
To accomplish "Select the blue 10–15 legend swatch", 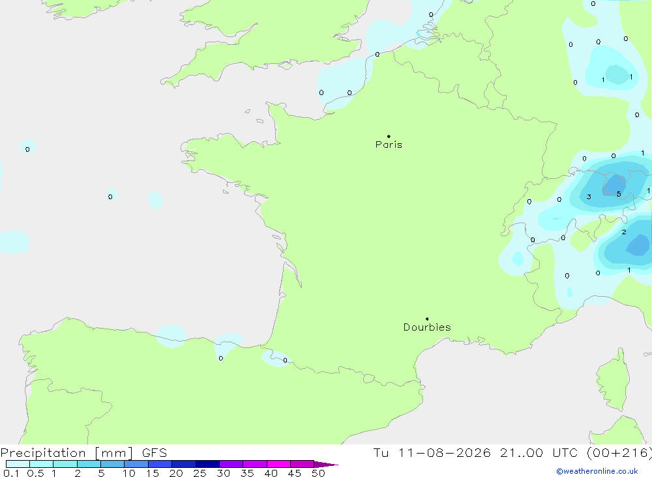I will pyautogui.click(x=136, y=464).
